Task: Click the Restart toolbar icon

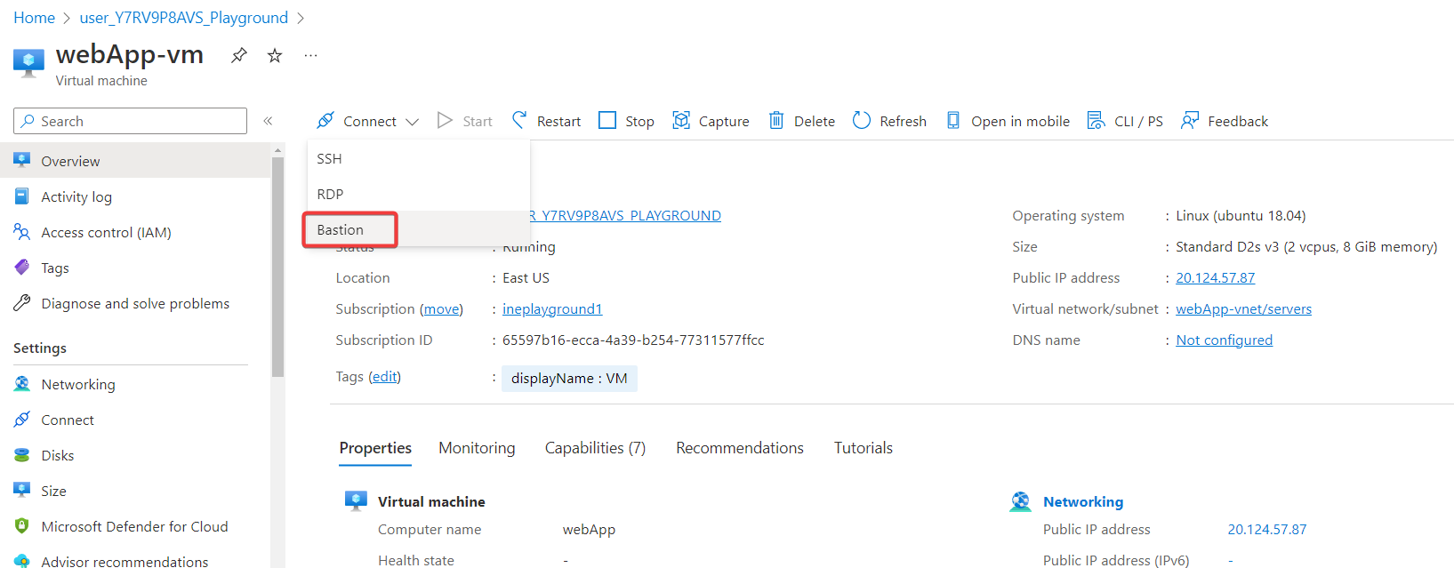Action: tap(520, 121)
